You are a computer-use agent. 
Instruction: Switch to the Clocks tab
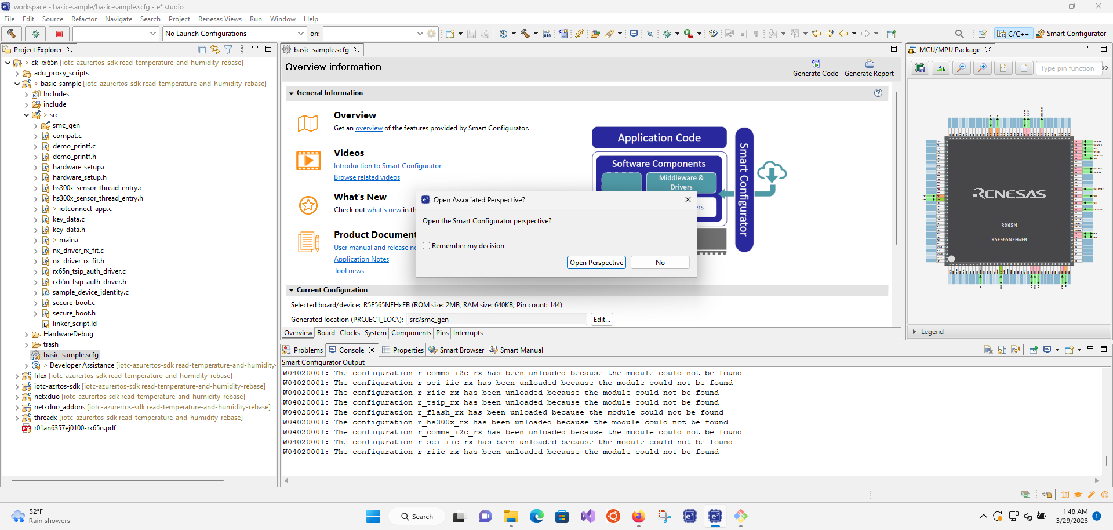tap(350, 333)
